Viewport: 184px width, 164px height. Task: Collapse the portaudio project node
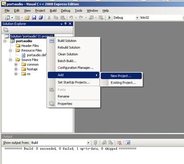pos(5,41)
